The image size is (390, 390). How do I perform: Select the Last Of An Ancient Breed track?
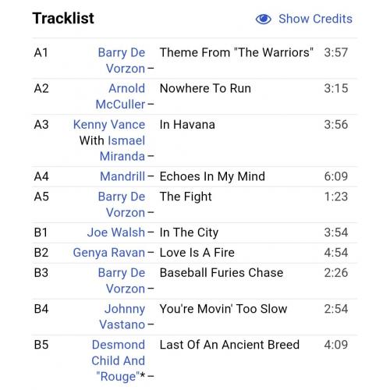pos(194,361)
